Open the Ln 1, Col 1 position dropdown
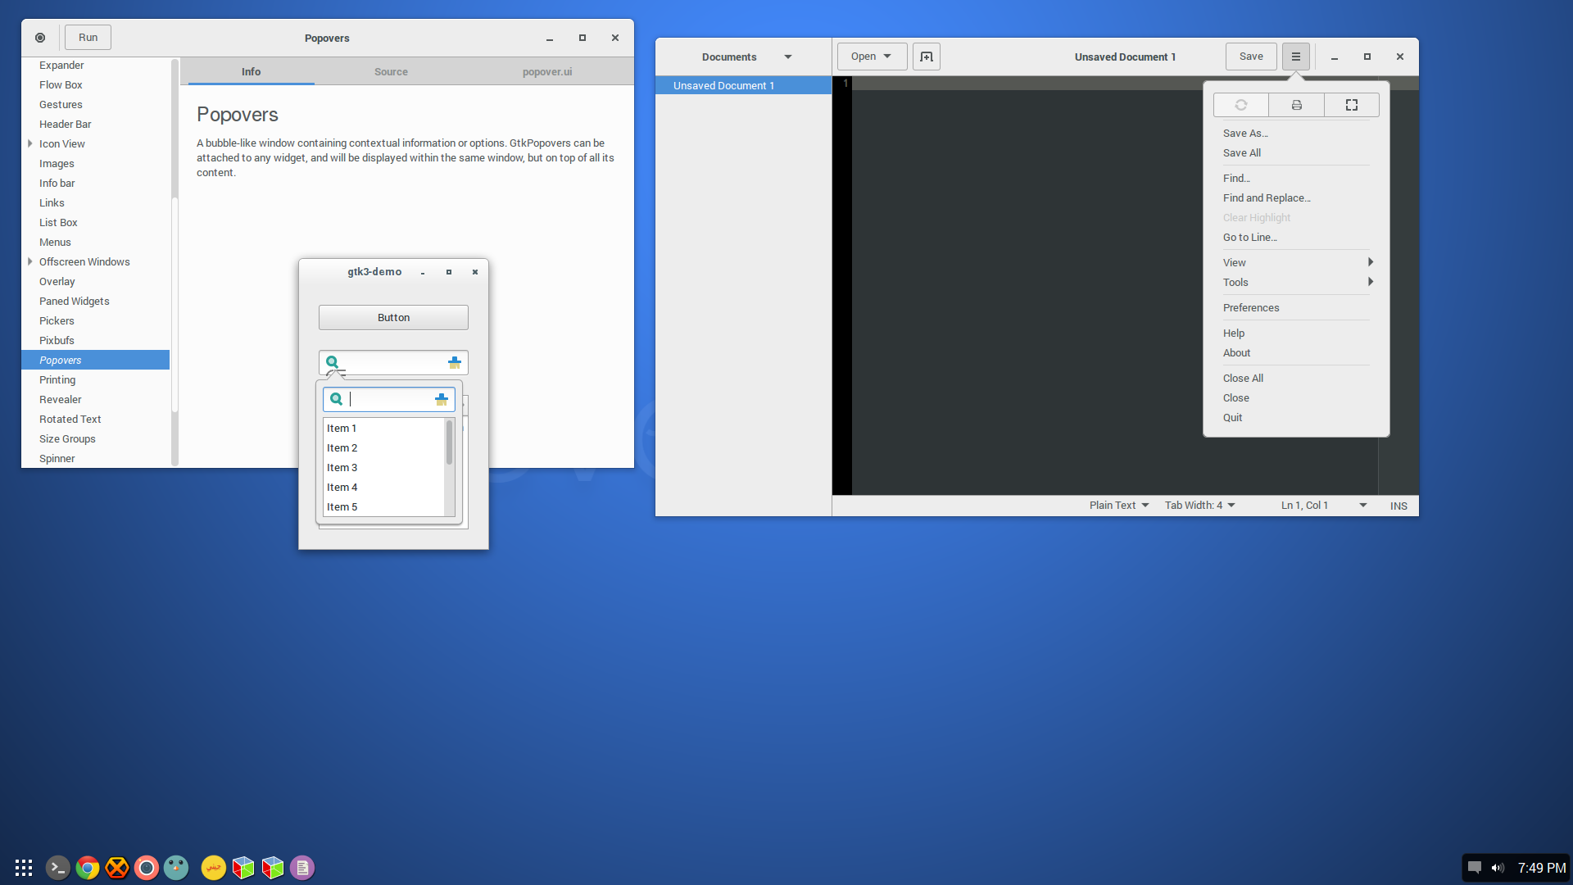Screen dimensions: 1573x885 (x=1324, y=506)
